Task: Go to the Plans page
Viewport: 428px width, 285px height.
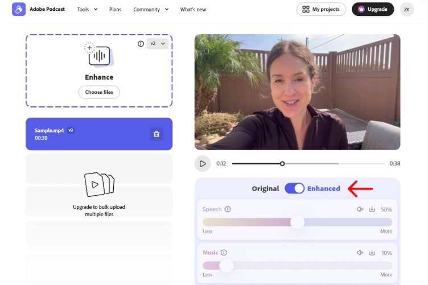Action: [x=115, y=10]
